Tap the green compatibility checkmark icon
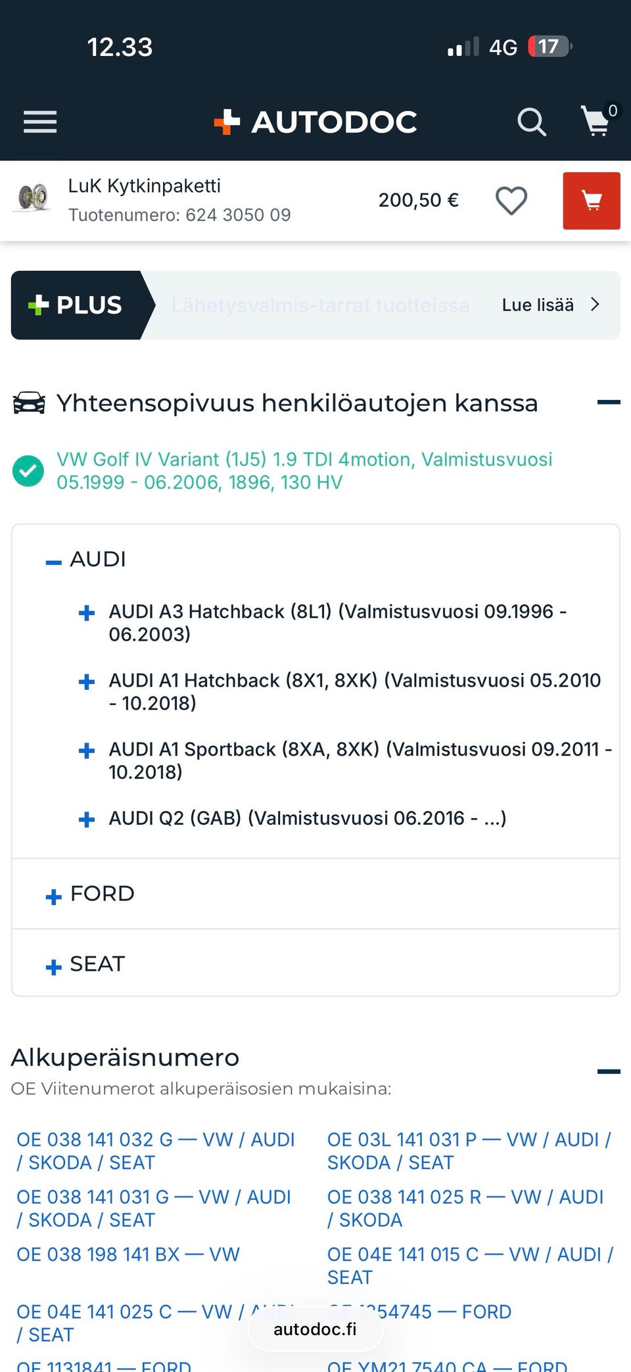Screen dimensions: 631x1372 click(28, 471)
